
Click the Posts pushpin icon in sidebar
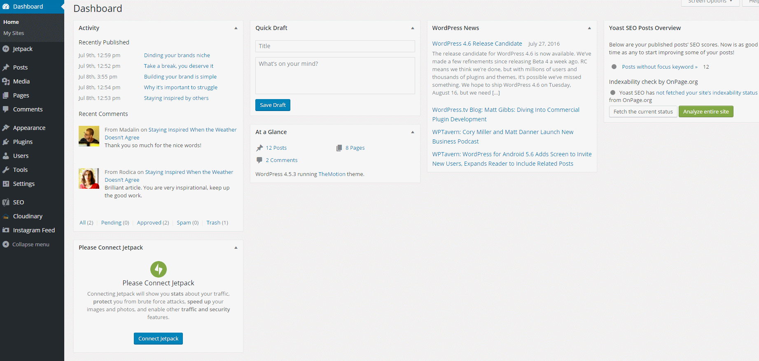coord(6,67)
